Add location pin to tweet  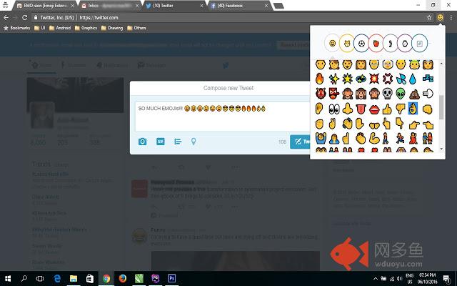coord(194,142)
